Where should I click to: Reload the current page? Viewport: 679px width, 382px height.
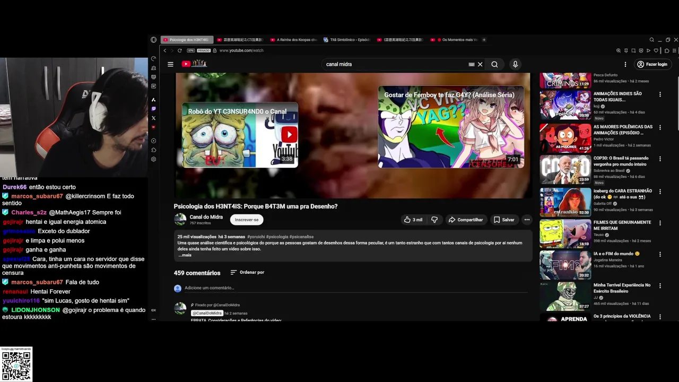(x=180, y=50)
